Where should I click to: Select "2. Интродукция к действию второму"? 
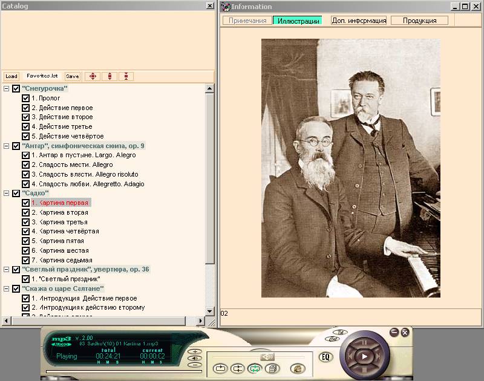(88, 307)
